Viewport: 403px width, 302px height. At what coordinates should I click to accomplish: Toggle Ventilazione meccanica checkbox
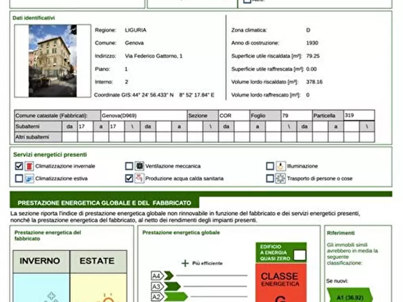click(129, 166)
